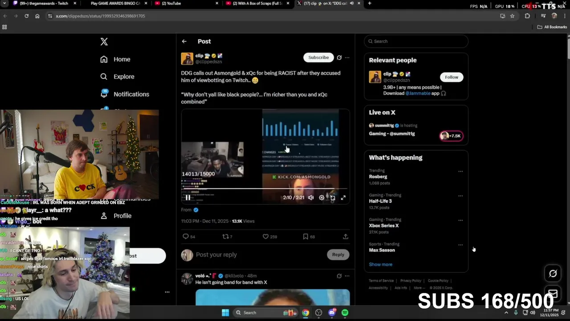Viewport: 570px width, 321px height.
Task: Open Terms of Service link
Action: [x=381, y=281]
